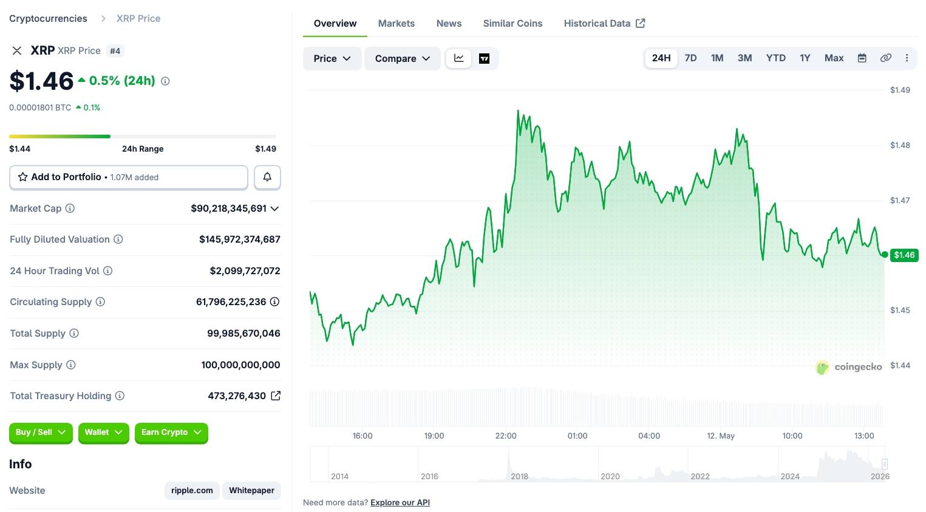Select the $145,972,374,687 valuation value
Screen dimensions: 926x512
pos(240,240)
